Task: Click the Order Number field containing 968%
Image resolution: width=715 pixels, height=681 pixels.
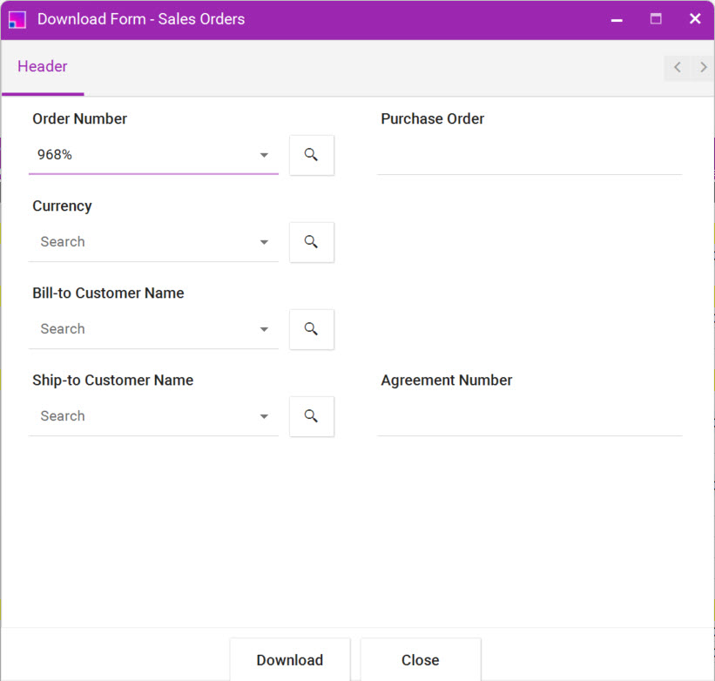Action: coord(139,155)
